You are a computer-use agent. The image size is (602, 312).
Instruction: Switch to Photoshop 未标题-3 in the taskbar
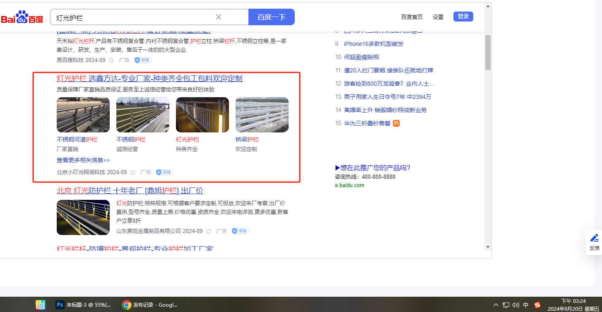click(84, 305)
